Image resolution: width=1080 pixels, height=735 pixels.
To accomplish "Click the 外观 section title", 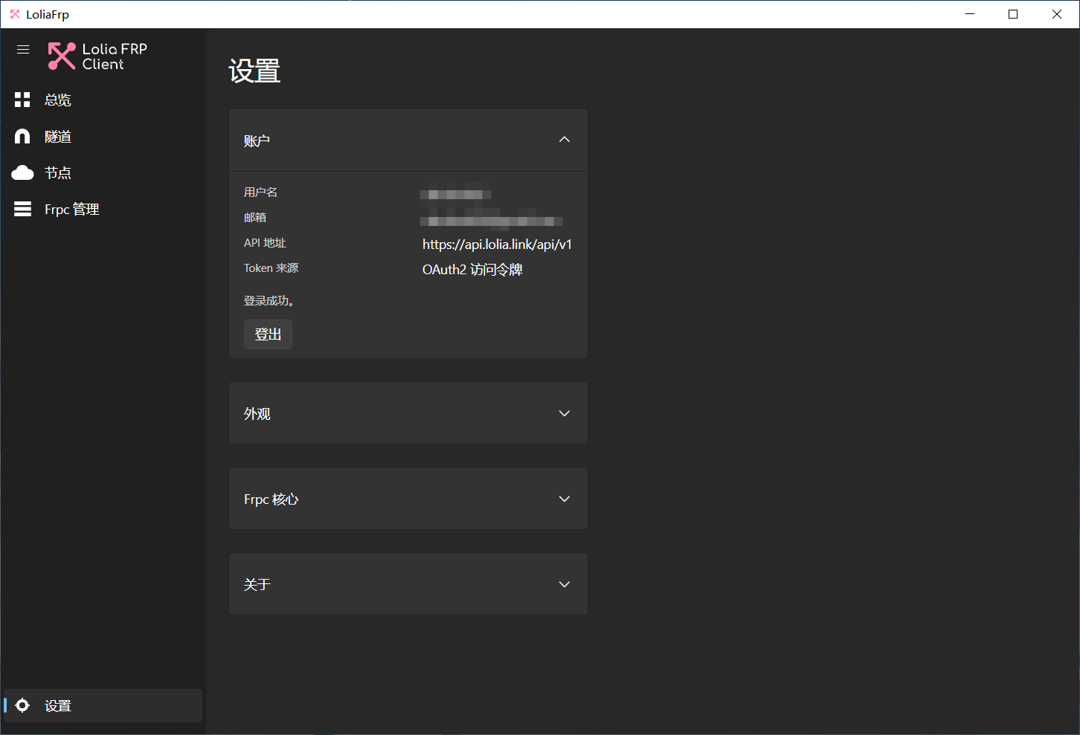I will click(257, 414).
